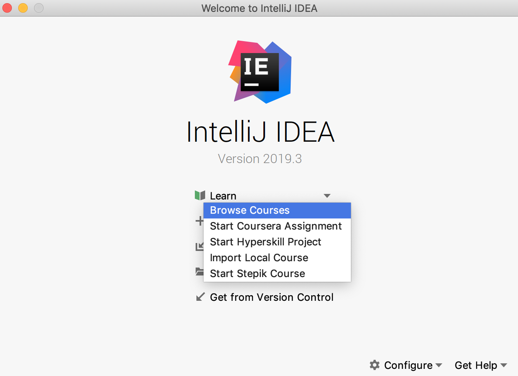The height and width of the screenshot is (376, 518).
Task: Choose Start Coursera Assignment
Action: tap(277, 226)
